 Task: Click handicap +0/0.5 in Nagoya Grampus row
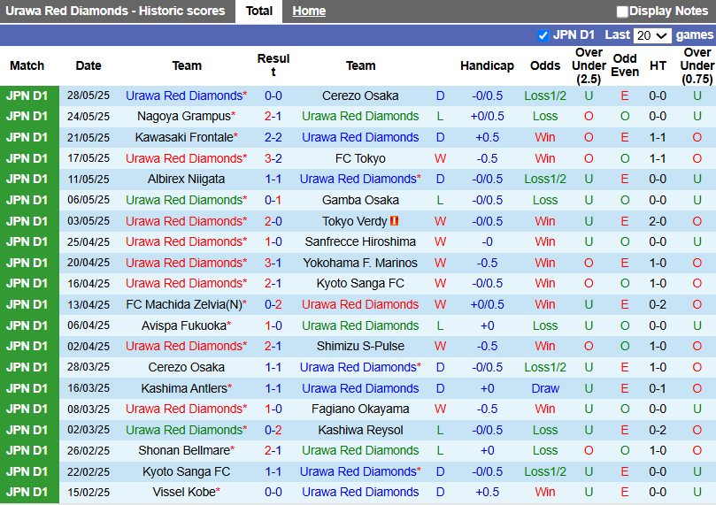(488, 117)
